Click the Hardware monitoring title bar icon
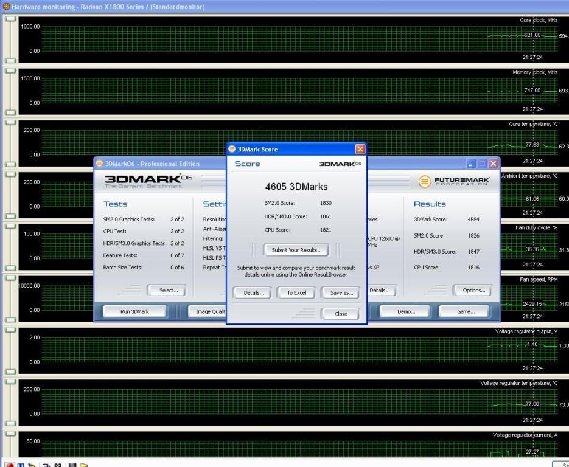Viewport: 569px width, 467px height. pyautogui.click(x=6, y=6)
